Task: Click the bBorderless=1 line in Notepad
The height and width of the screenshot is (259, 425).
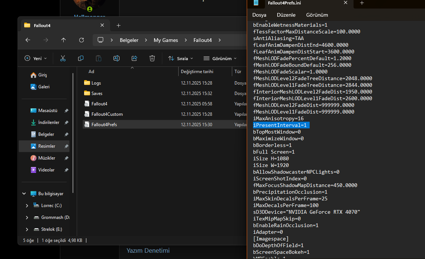Action: pos(272,145)
